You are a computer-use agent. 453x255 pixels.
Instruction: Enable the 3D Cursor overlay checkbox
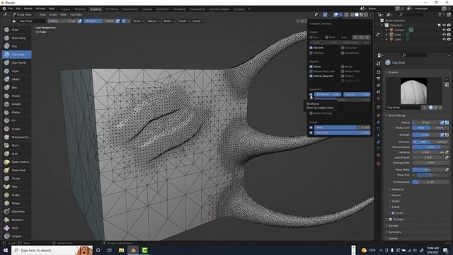pyautogui.click(x=343, y=47)
